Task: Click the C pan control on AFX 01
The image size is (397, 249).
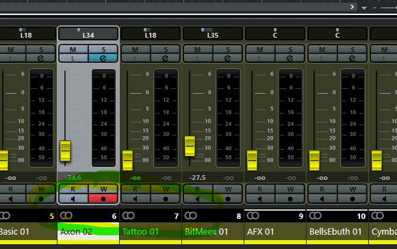Action: tap(275, 34)
